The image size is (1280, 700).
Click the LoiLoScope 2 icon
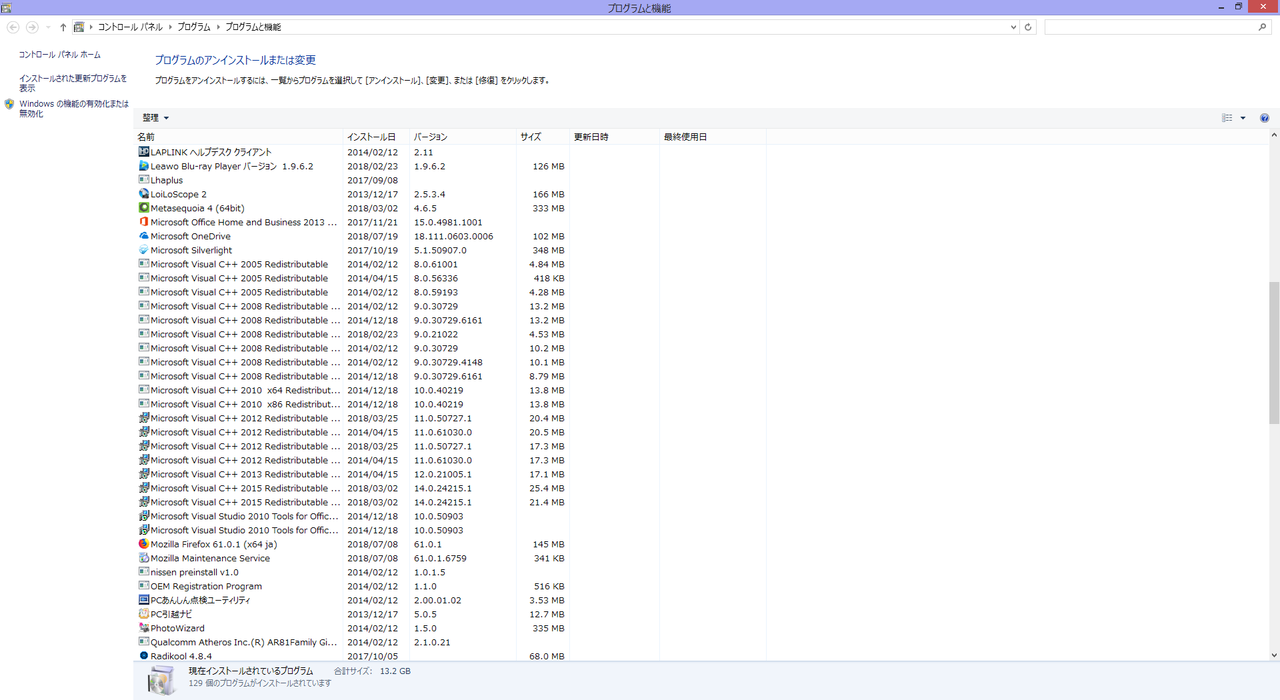point(143,194)
